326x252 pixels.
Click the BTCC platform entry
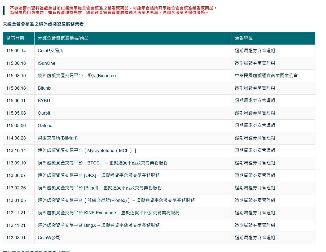click(x=103, y=163)
